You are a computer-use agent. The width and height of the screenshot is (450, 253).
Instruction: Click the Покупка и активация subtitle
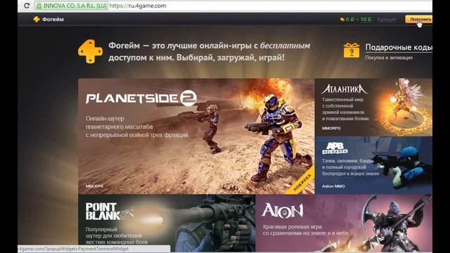pos(389,58)
